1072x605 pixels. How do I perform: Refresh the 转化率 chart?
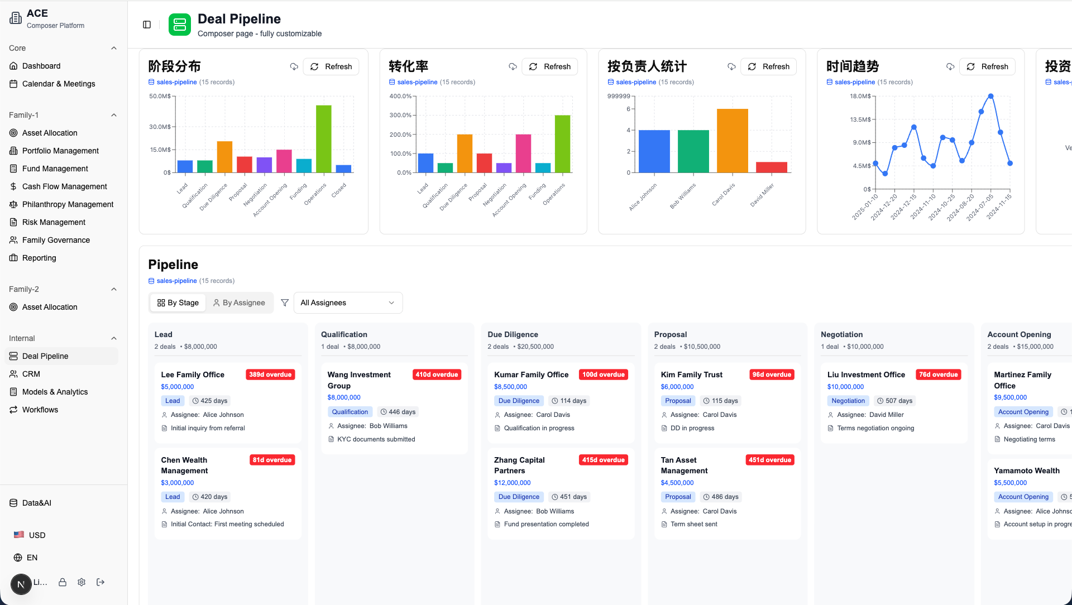point(549,66)
